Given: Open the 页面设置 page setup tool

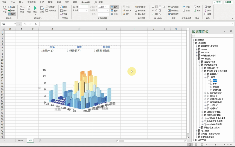Looking at the screenshot, I should coord(51,11).
